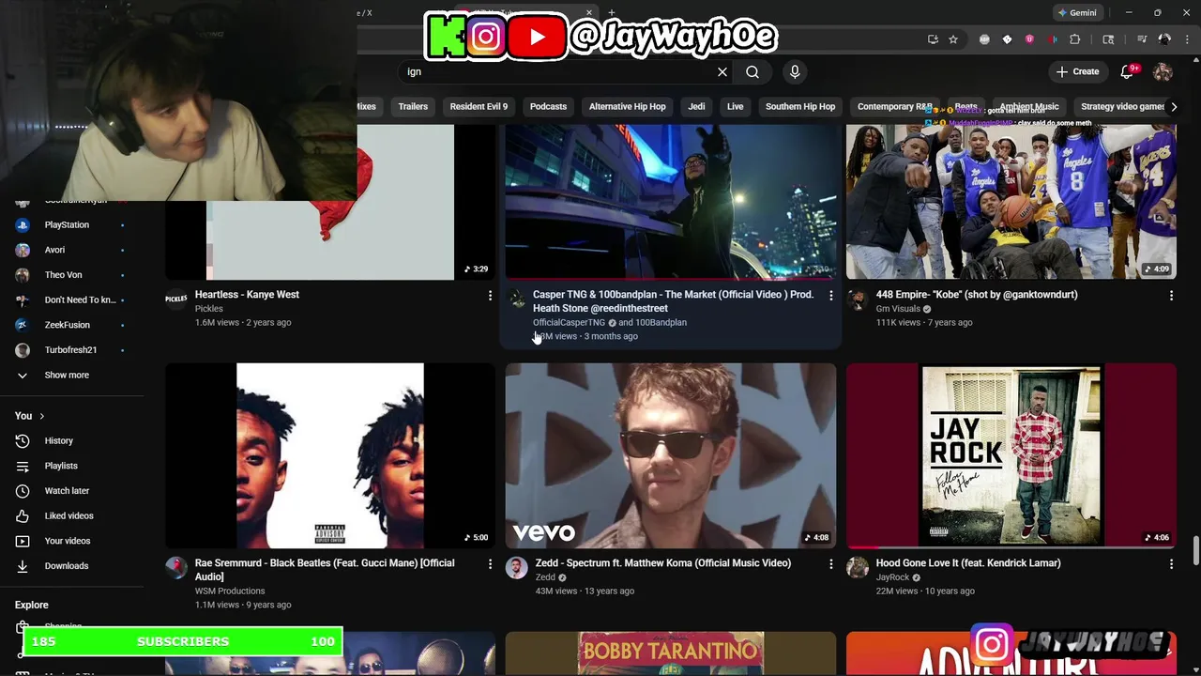Open the Zedd channel avatar

(517, 566)
